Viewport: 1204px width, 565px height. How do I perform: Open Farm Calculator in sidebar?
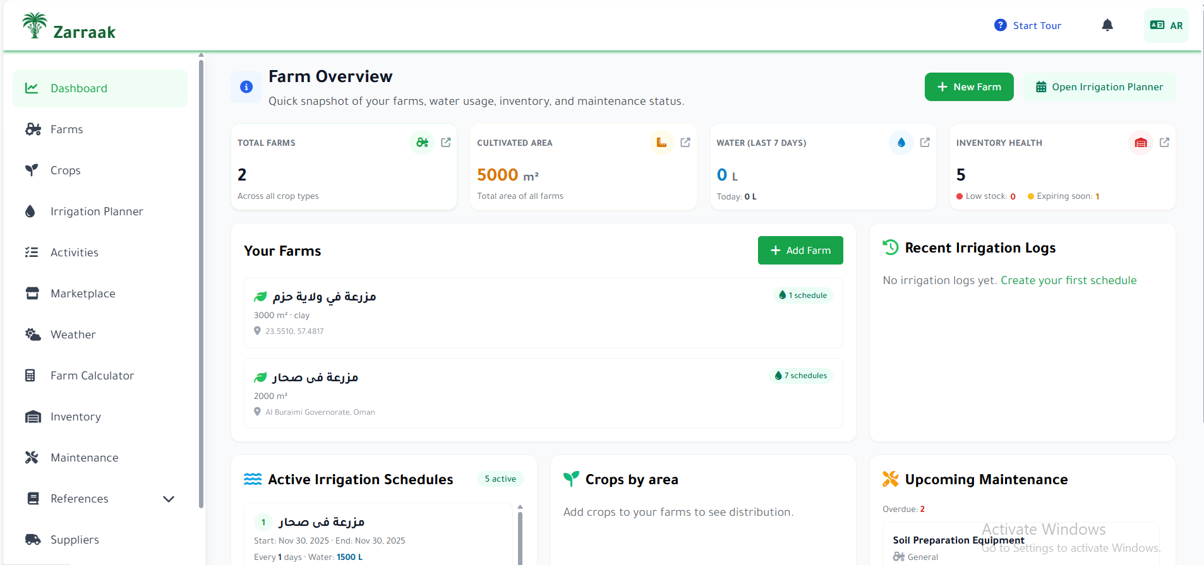click(100, 376)
